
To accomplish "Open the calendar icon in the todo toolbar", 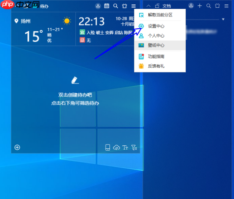I will pyautogui.click(x=107, y=6).
